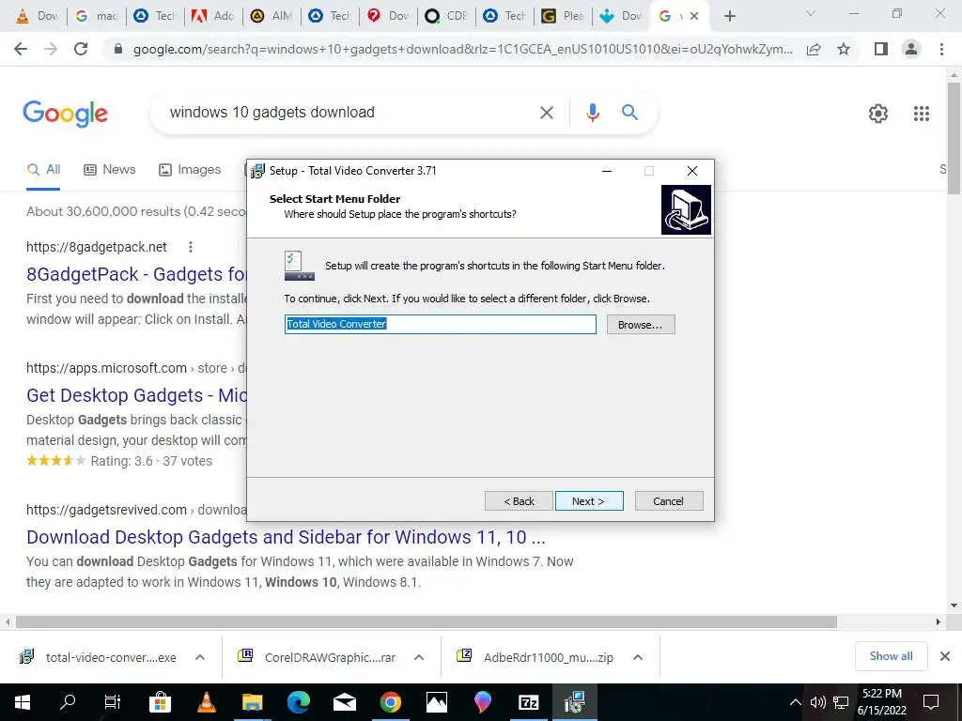Click Next in Total Video Converter setup
Screen dimensions: 962x721
tap(589, 501)
